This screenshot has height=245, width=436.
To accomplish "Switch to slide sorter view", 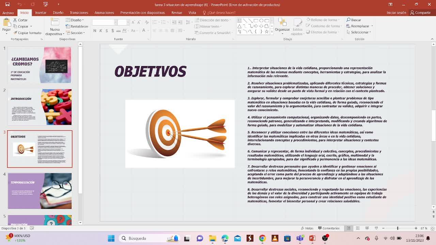I will tap(358, 228).
